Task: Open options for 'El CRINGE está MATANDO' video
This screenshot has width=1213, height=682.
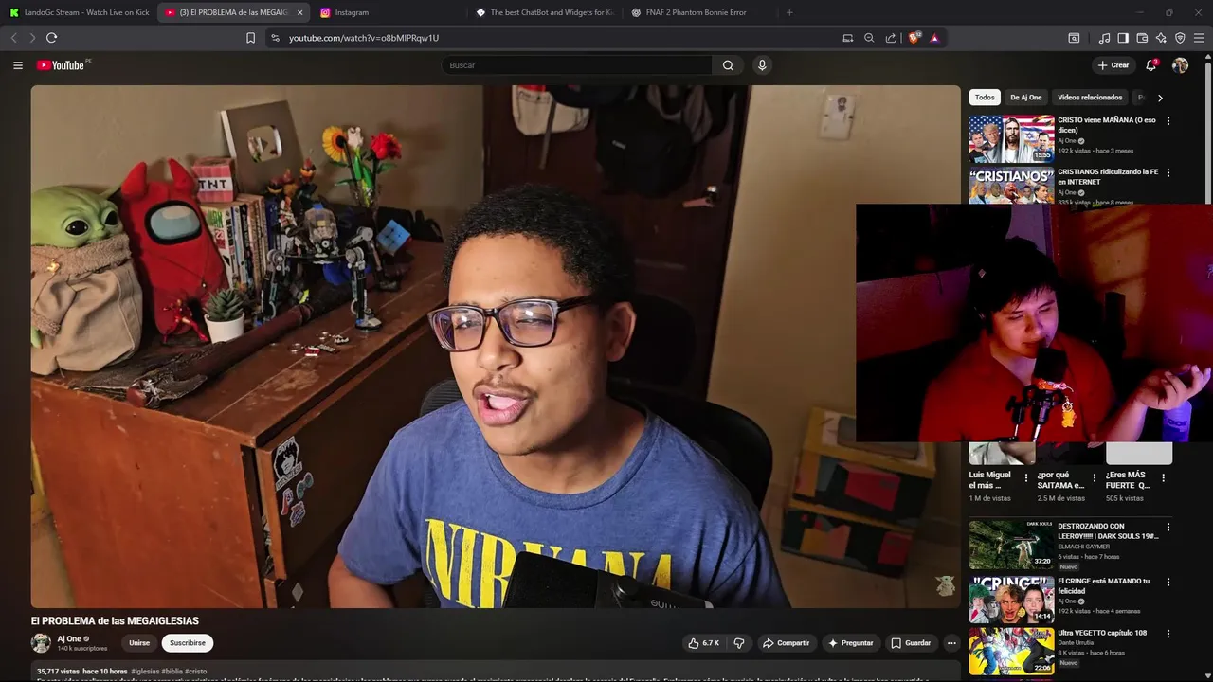Action: (1168, 583)
